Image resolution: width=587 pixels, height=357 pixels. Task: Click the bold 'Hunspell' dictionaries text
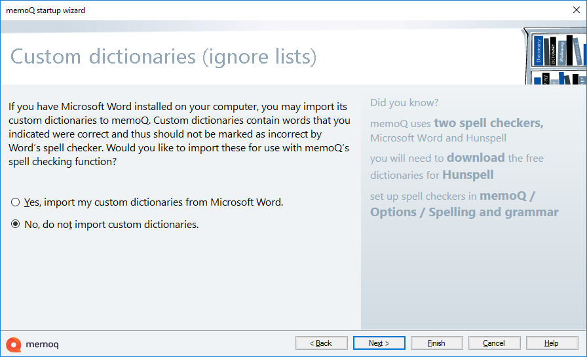(x=468, y=175)
